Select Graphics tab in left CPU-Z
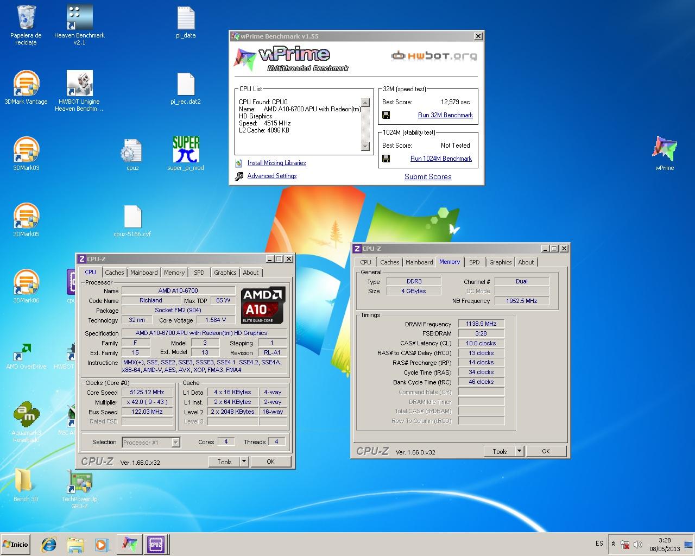Image resolution: width=695 pixels, height=556 pixels. coord(225,273)
